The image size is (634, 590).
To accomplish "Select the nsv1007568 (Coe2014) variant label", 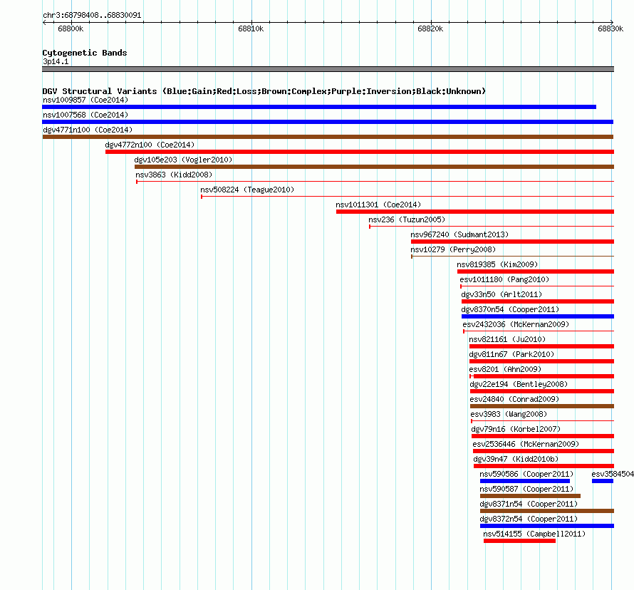I will [x=85, y=115].
